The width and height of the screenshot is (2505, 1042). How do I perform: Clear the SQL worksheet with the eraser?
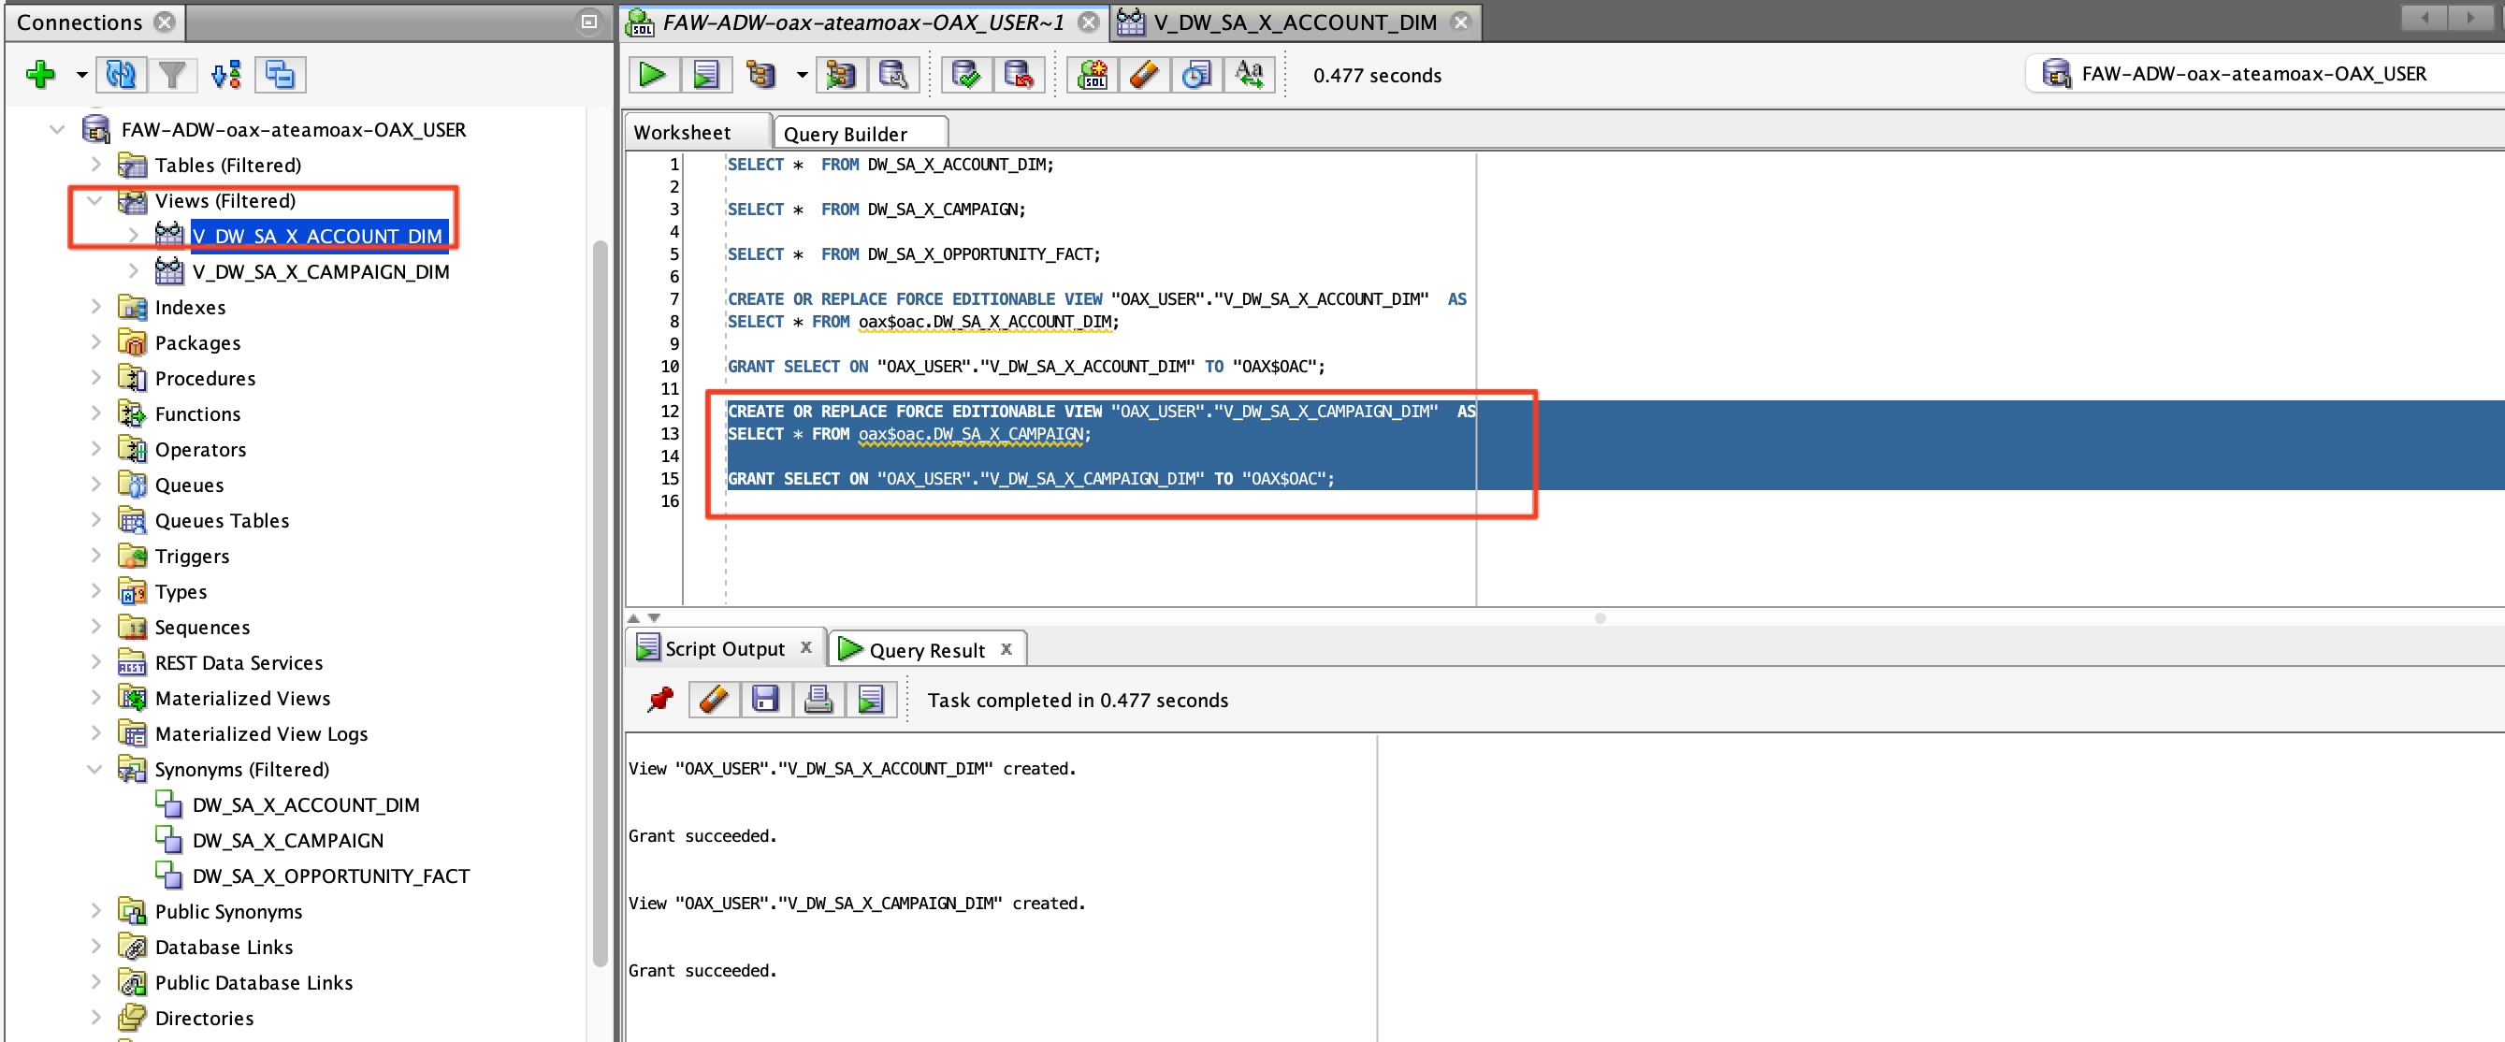(1145, 74)
